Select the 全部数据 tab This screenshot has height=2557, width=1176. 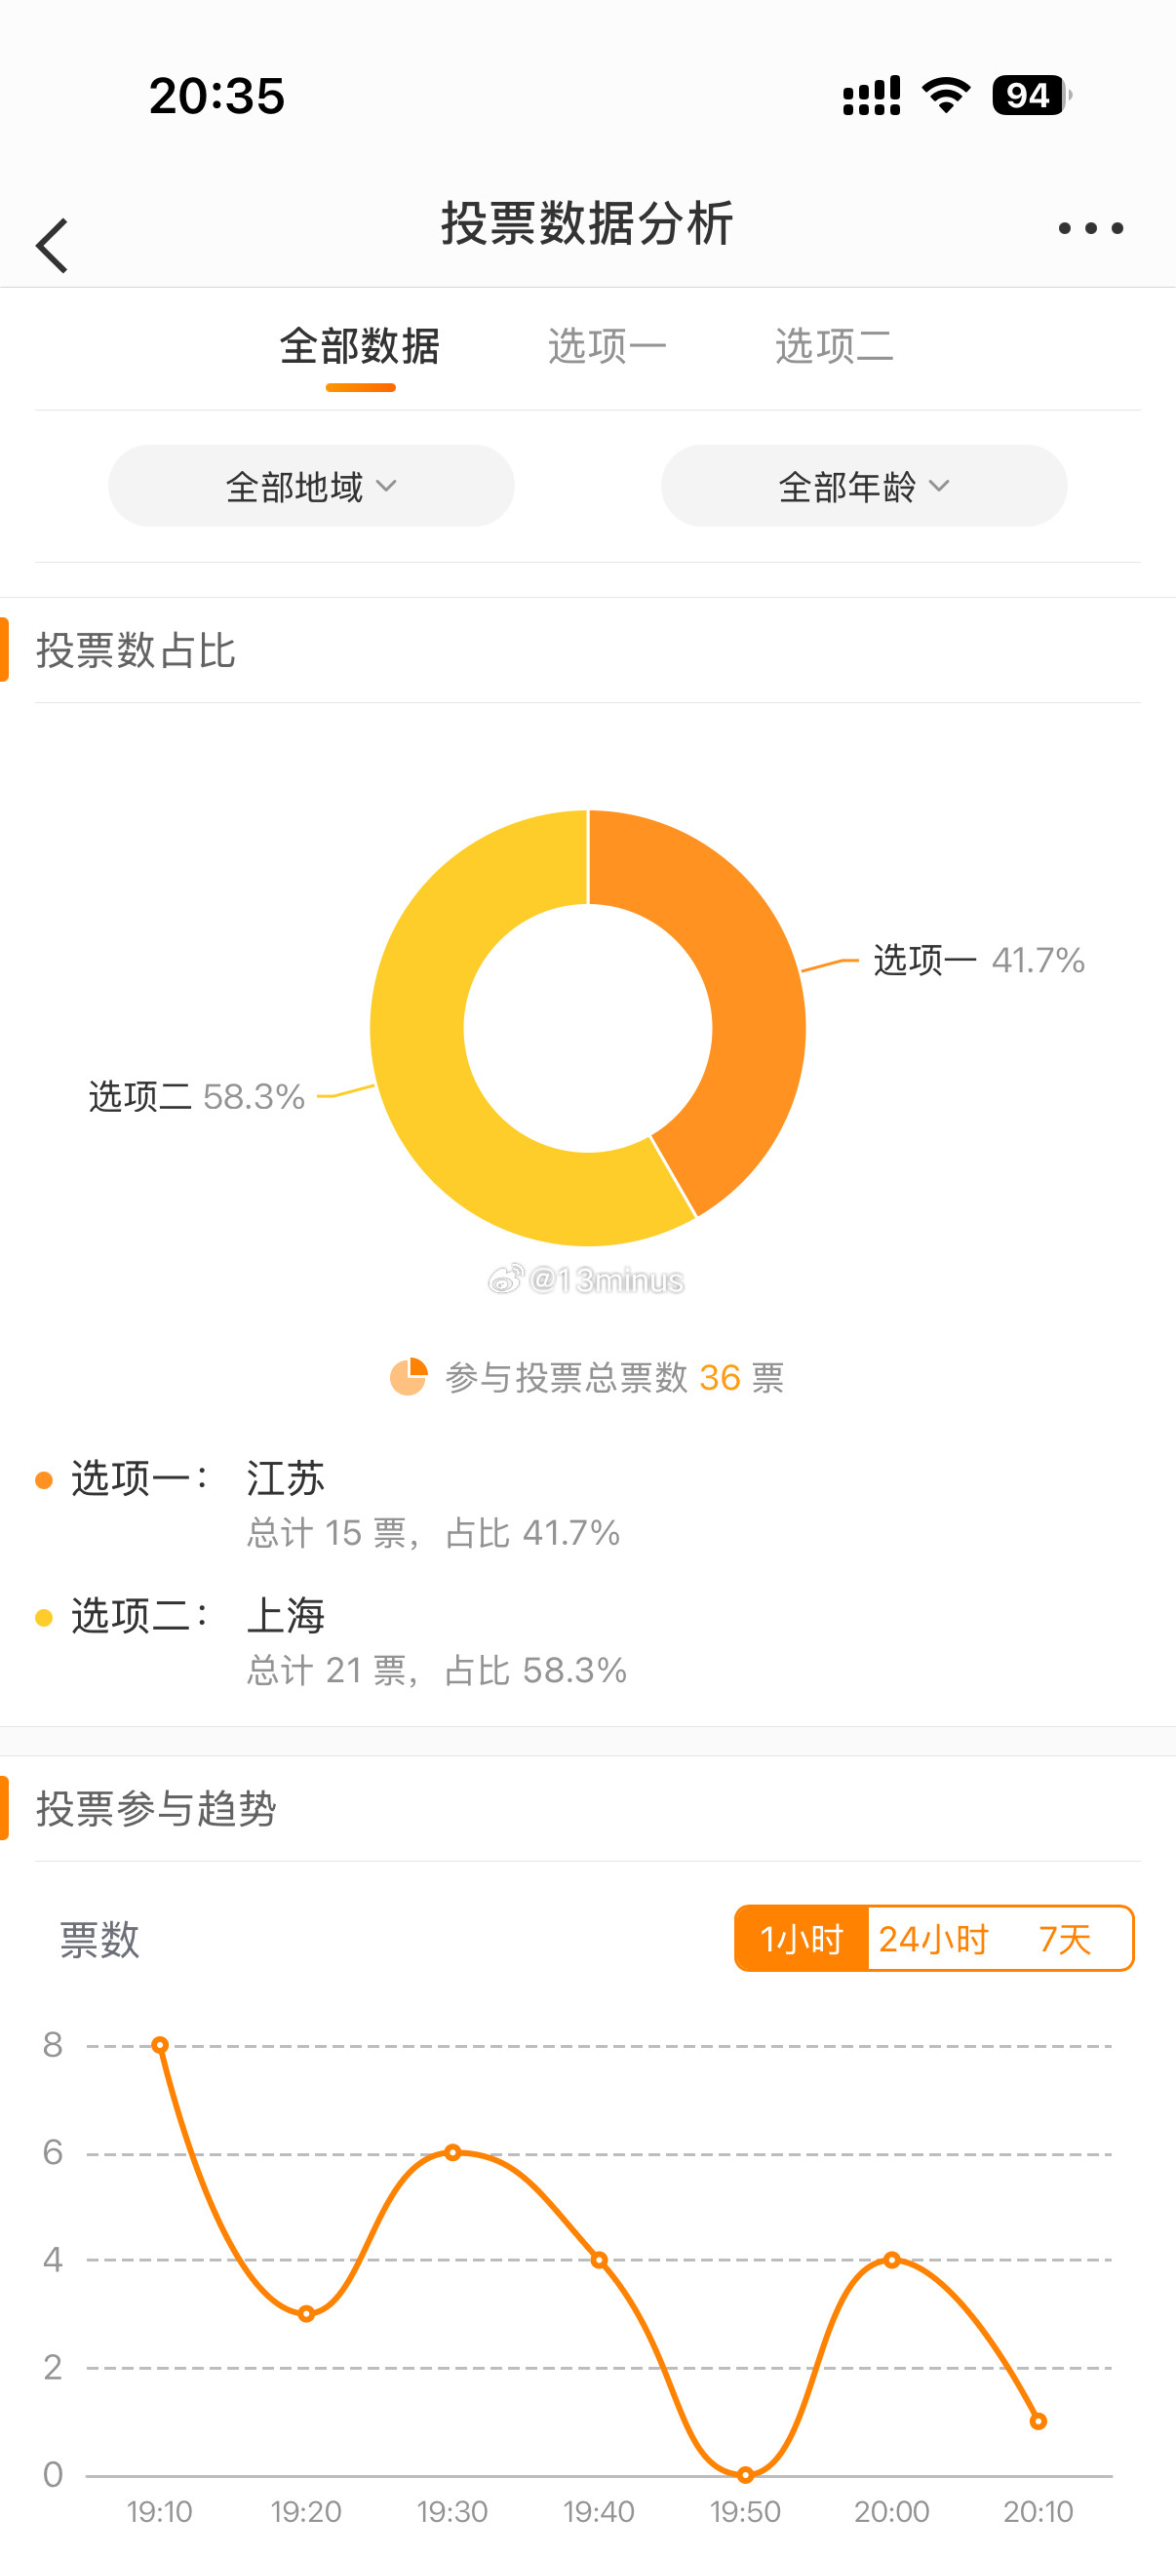pos(361,344)
